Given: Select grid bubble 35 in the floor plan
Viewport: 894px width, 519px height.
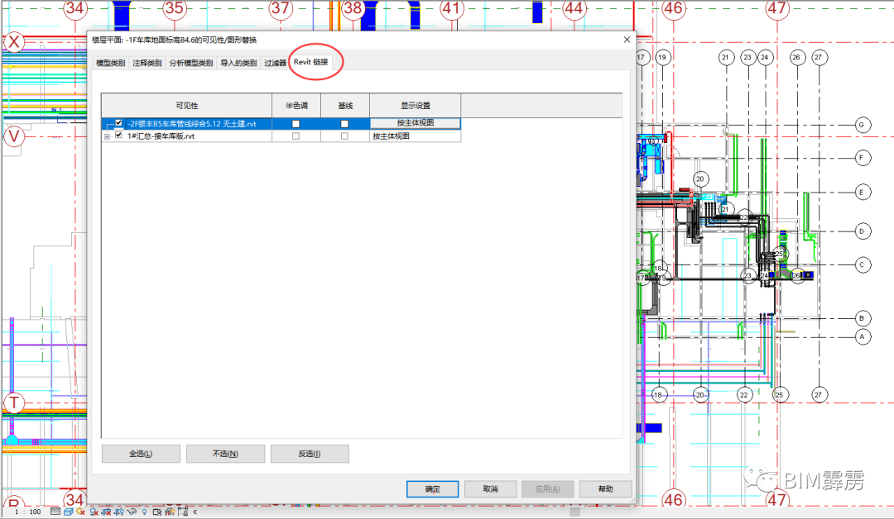Looking at the screenshot, I should [x=175, y=8].
